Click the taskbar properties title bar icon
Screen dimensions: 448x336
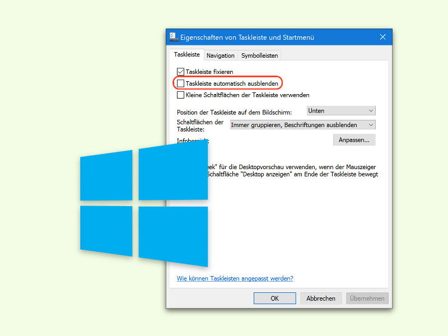[x=174, y=37]
